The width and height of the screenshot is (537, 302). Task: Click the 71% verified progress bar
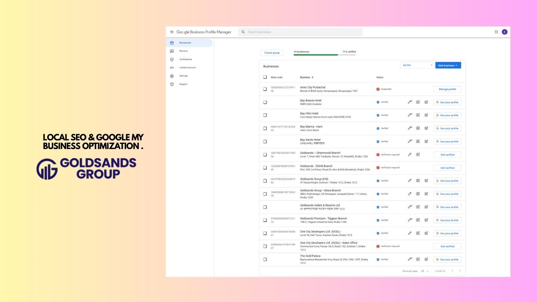325,55
